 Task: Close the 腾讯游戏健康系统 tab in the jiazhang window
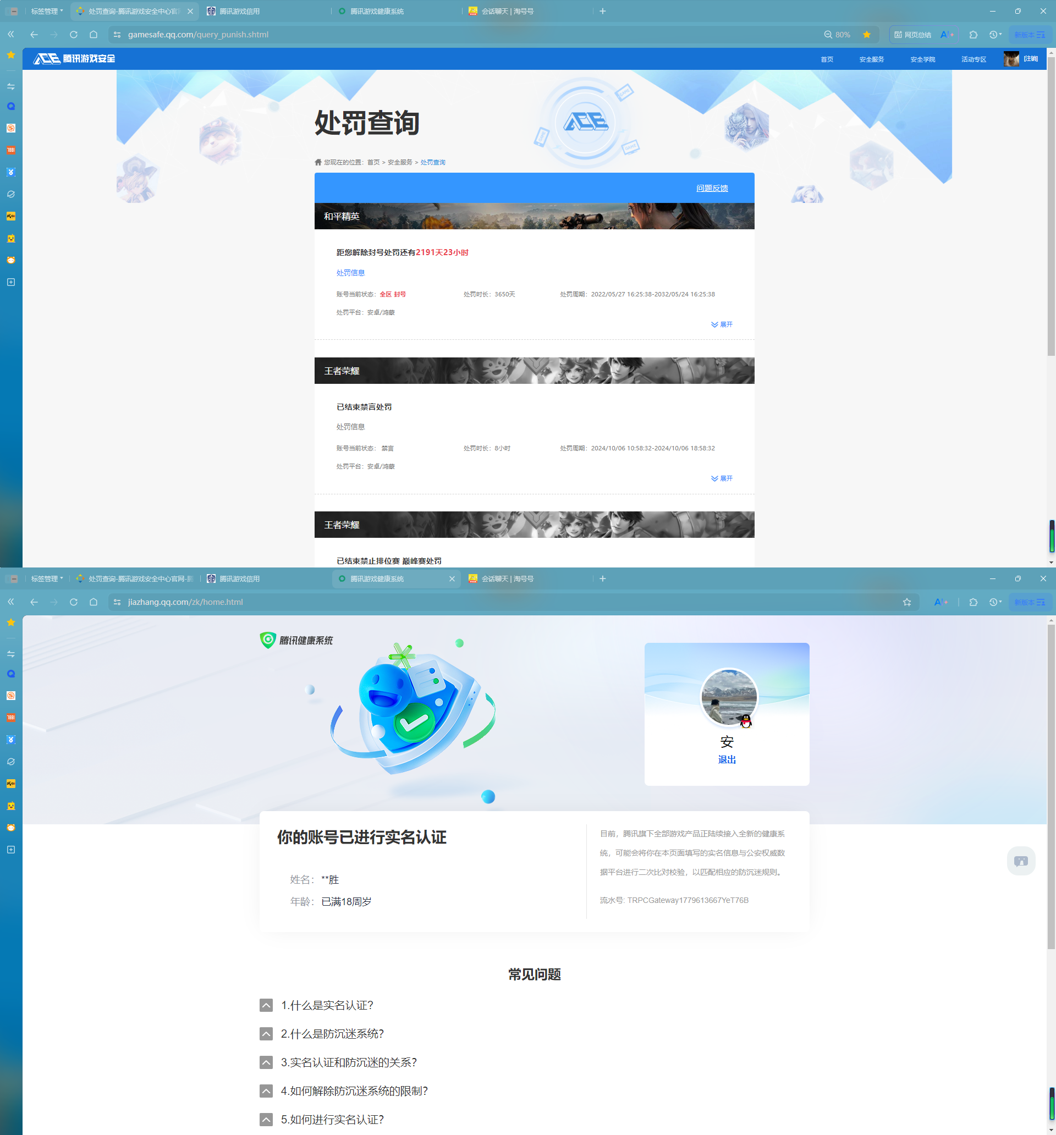coord(452,578)
